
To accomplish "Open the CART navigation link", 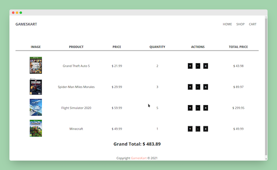I will tap(252, 24).
